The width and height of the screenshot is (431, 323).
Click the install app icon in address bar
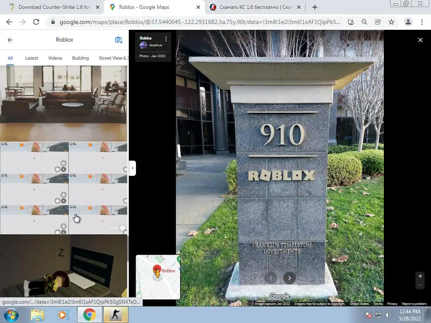(x=351, y=22)
